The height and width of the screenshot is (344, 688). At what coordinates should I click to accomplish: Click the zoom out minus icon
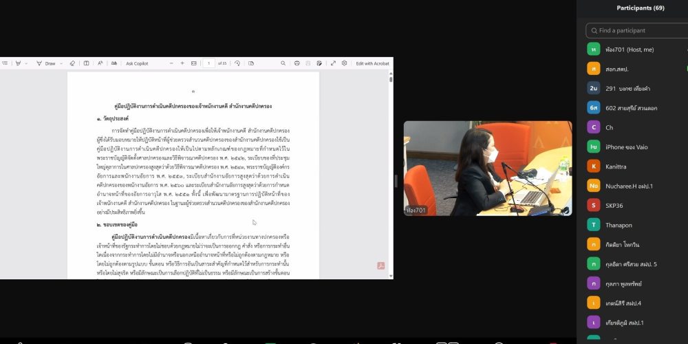[171, 63]
